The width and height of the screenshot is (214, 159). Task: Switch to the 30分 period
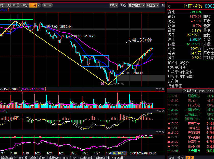[25, 5]
